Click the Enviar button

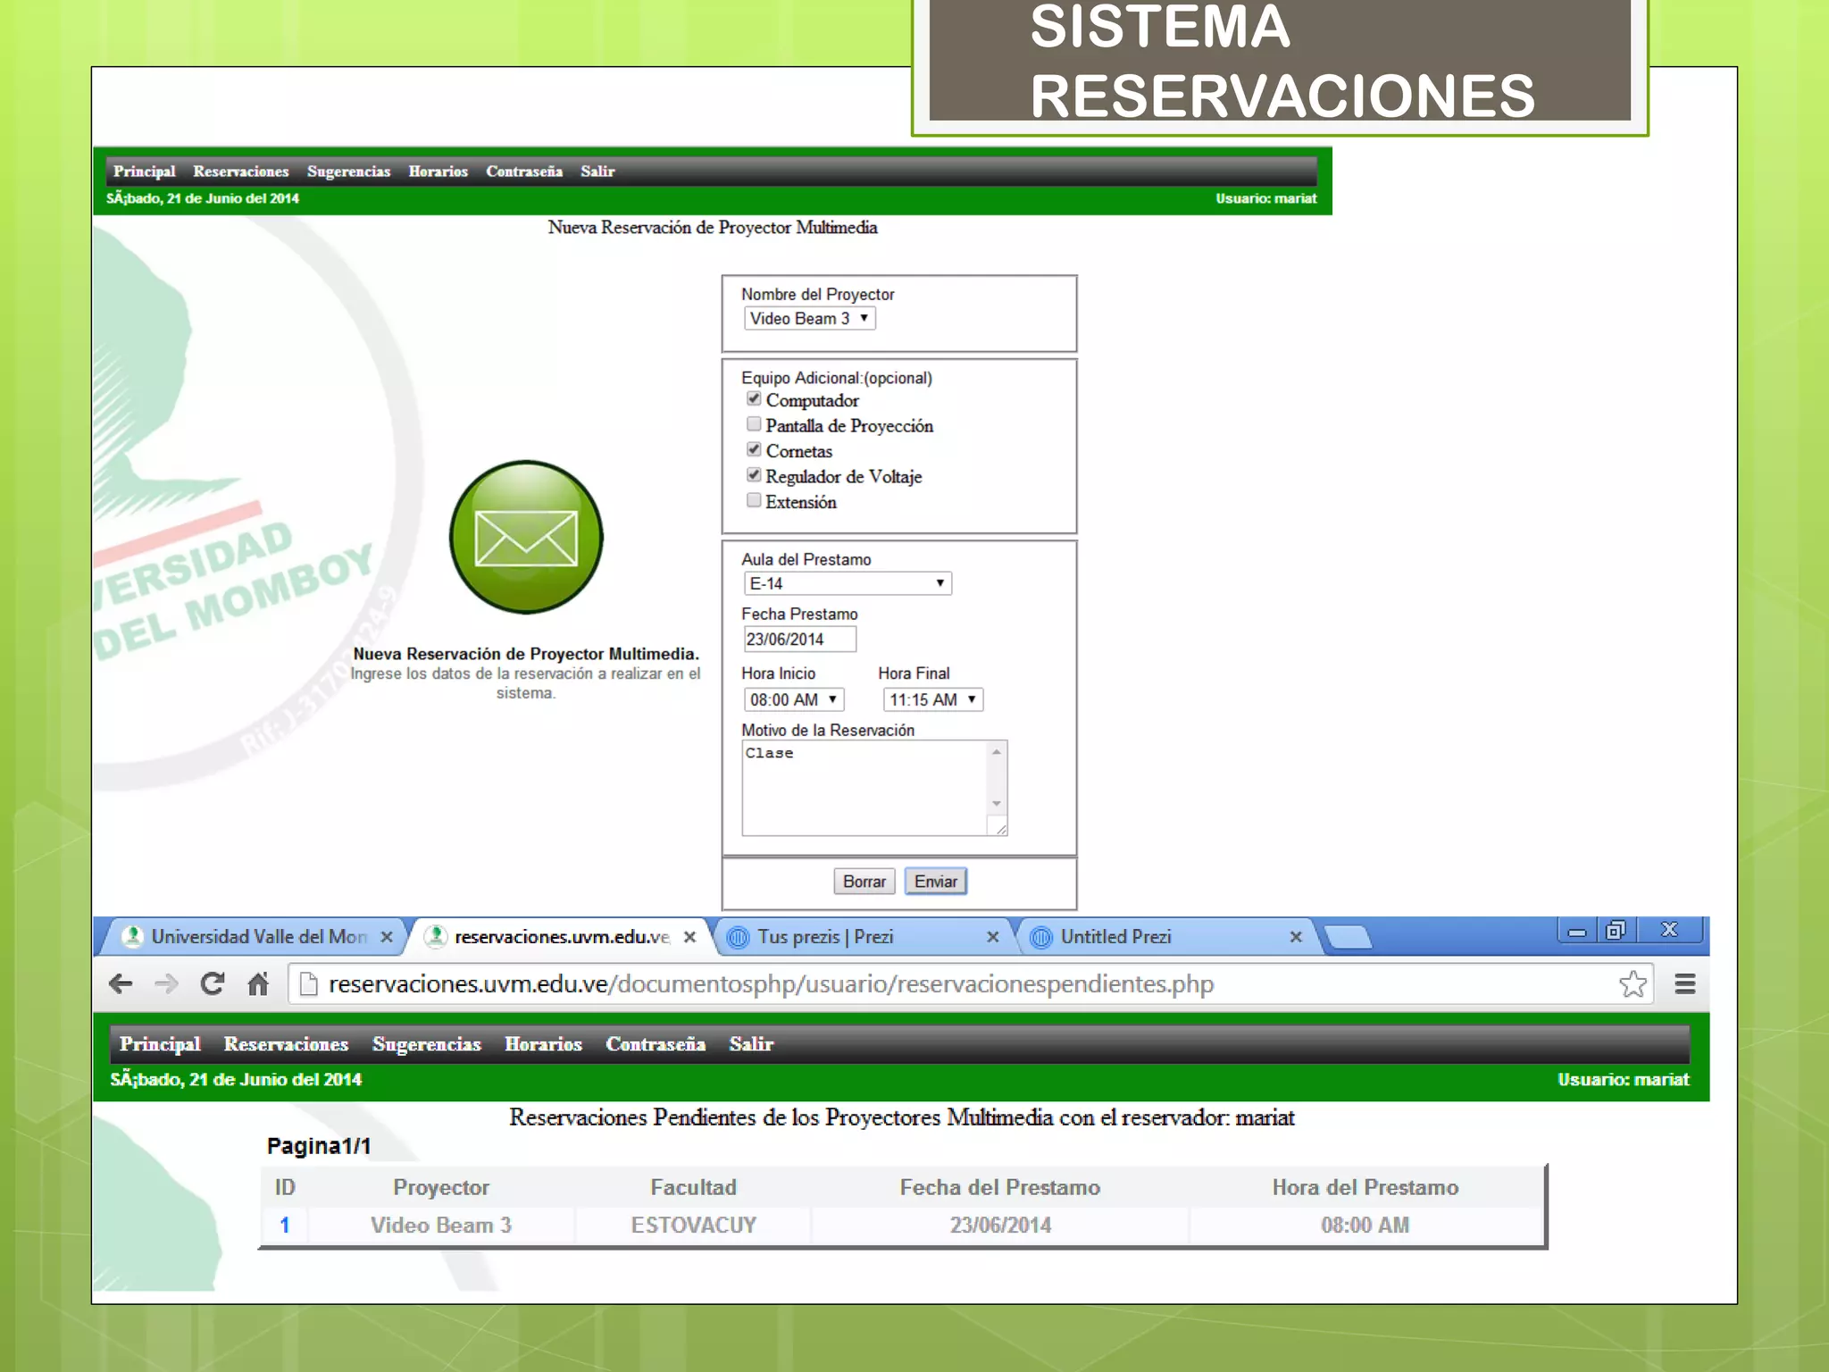[935, 882]
